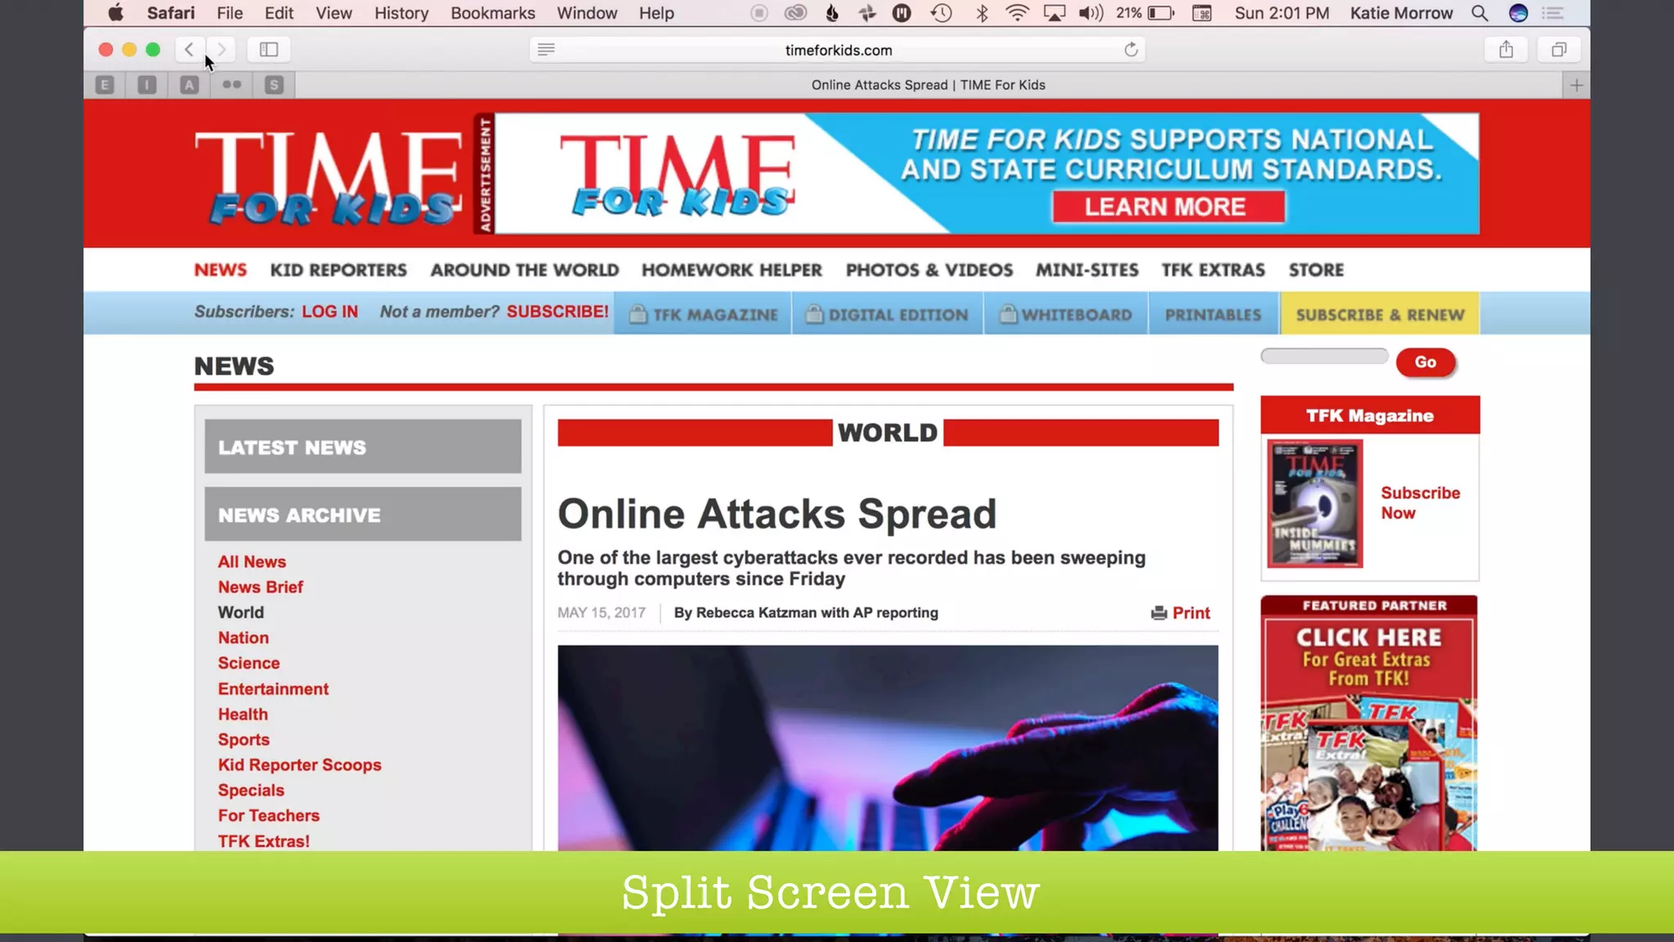Open the STORE nav link
Viewport: 1674px width, 942px height.
[x=1316, y=270]
